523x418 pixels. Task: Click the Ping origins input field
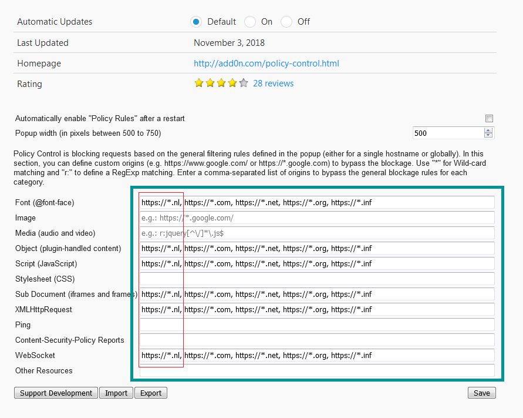[317, 325]
